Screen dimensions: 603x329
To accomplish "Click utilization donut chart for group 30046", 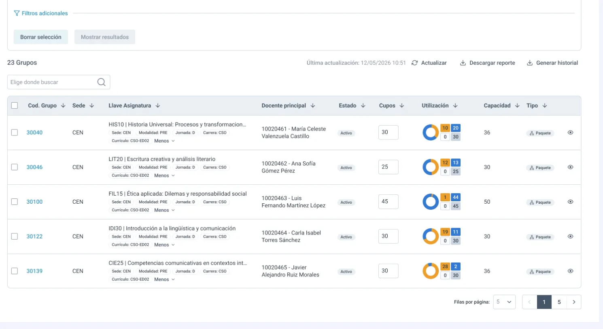I will click(431, 167).
